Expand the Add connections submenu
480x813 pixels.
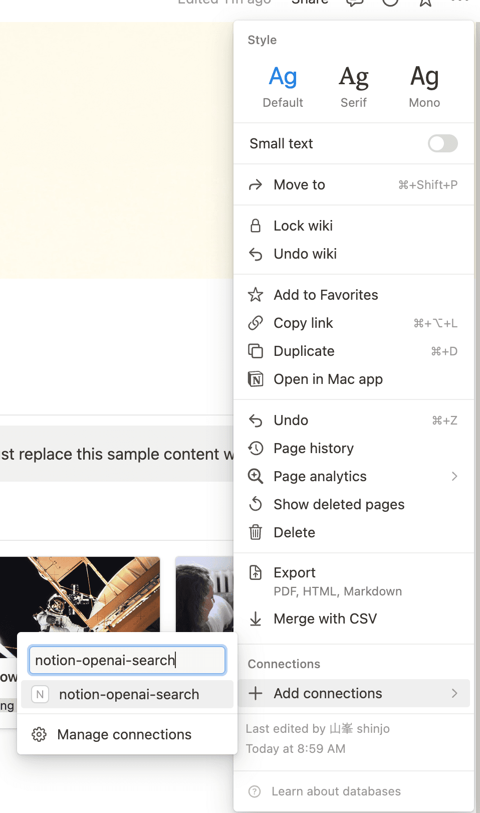tap(454, 693)
